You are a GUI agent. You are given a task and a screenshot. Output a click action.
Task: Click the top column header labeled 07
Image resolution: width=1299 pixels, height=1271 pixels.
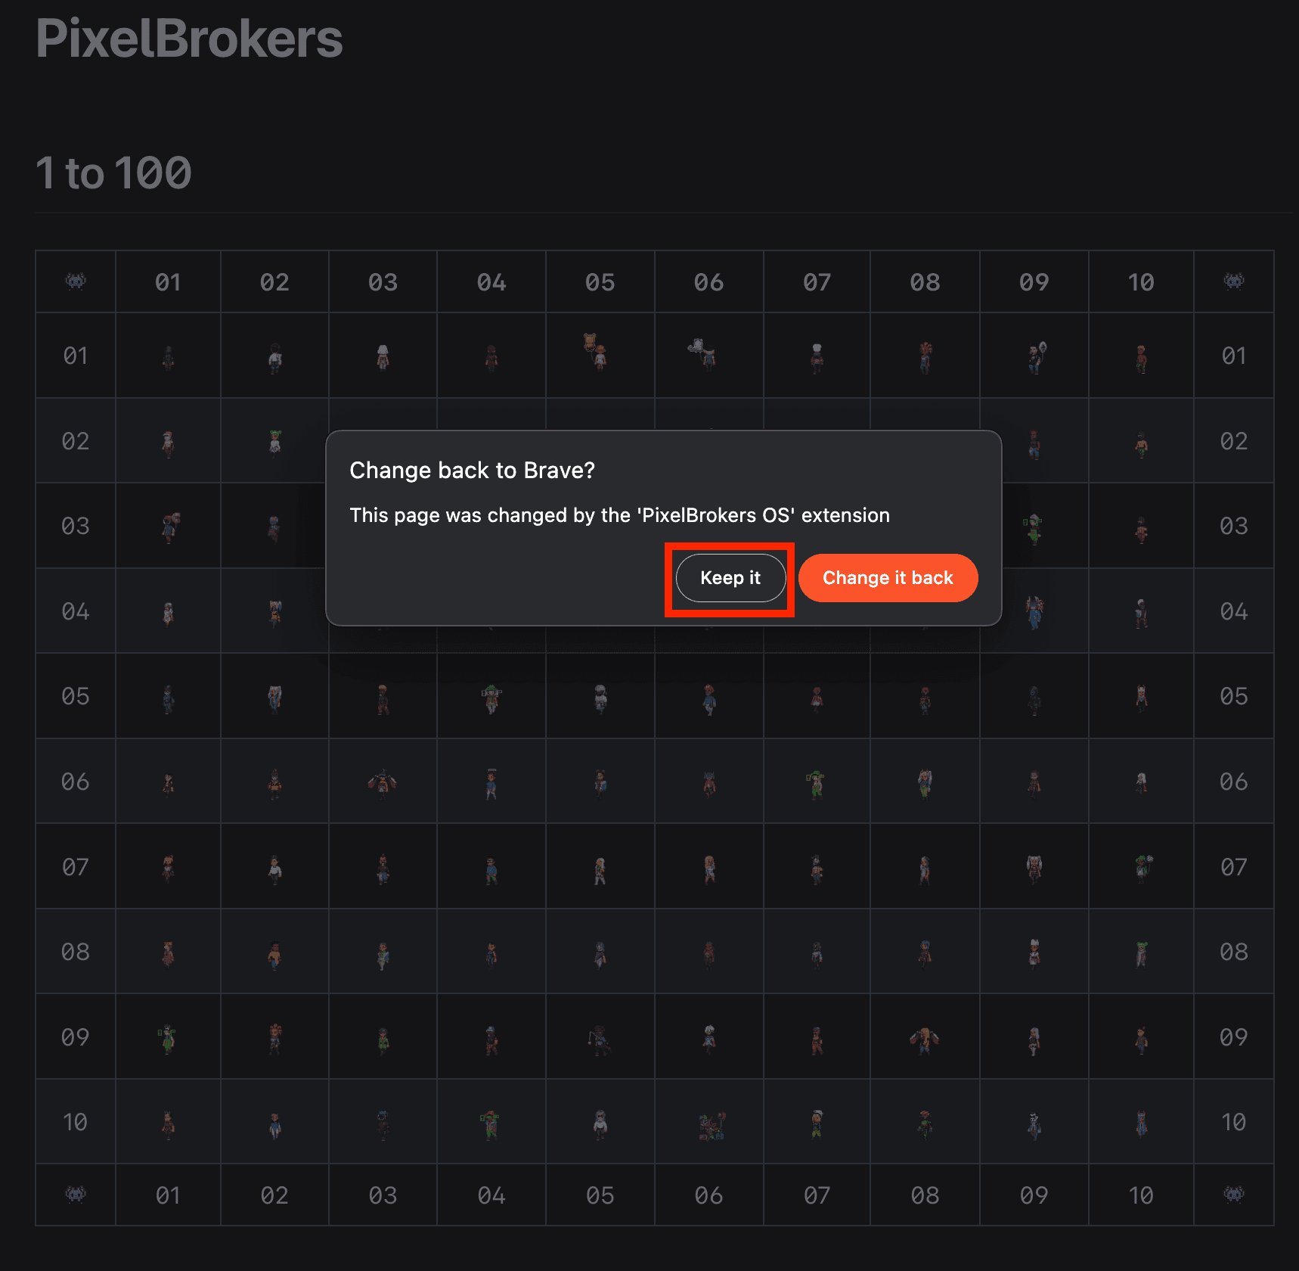click(x=817, y=282)
